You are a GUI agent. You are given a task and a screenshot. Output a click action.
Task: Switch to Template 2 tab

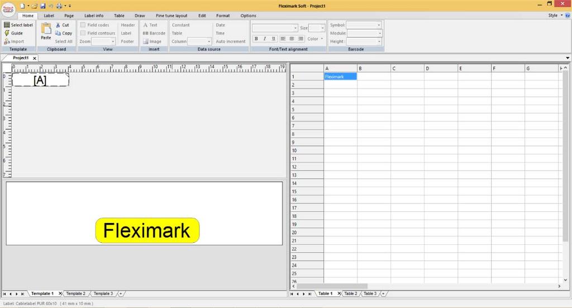[x=75, y=293]
